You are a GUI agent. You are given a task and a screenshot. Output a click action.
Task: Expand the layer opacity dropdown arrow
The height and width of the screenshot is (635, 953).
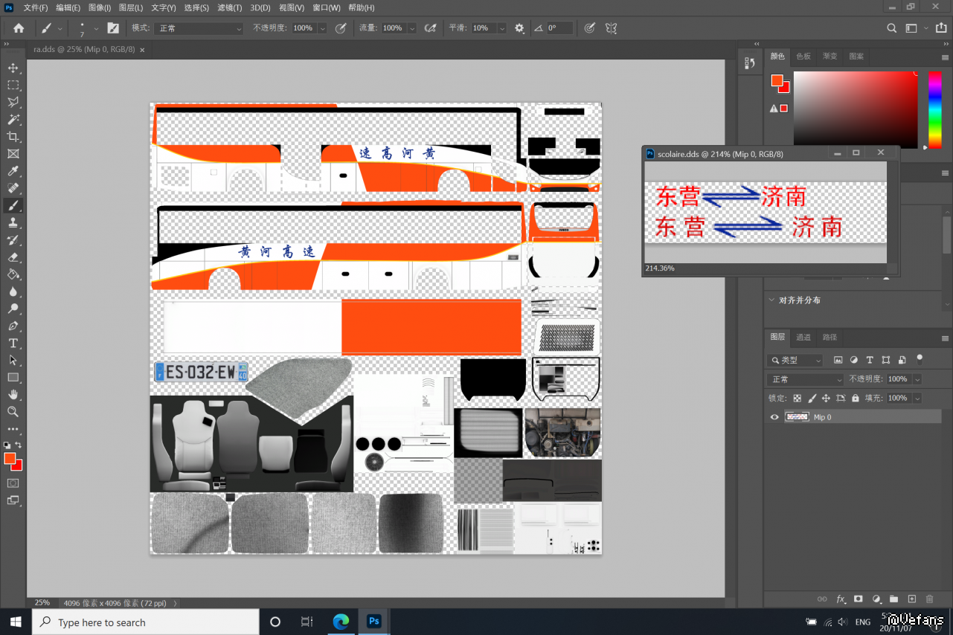pos(917,379)
